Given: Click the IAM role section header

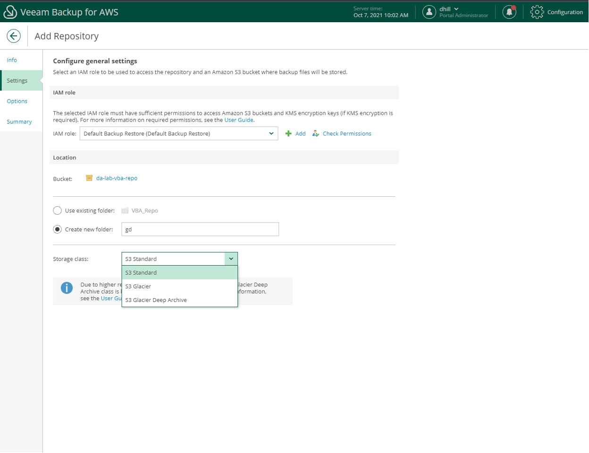Looking at the screenshot, I should pyautogui.click(x=224, y=92).
